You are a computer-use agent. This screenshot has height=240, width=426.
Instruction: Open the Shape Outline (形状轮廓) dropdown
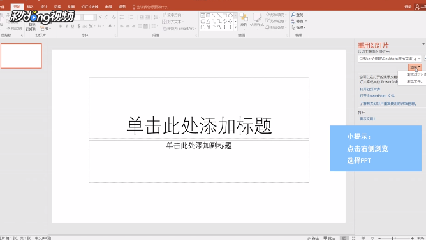[x=276, y=21]
